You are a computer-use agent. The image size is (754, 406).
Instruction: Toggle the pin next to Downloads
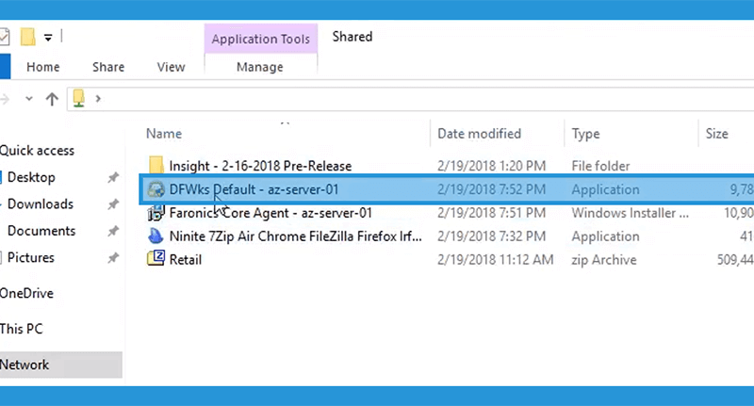[x=113, y=204]
